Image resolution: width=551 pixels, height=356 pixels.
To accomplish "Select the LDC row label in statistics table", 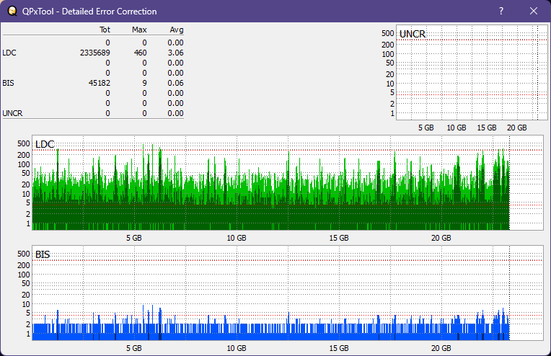I will [x=9, y=53].
